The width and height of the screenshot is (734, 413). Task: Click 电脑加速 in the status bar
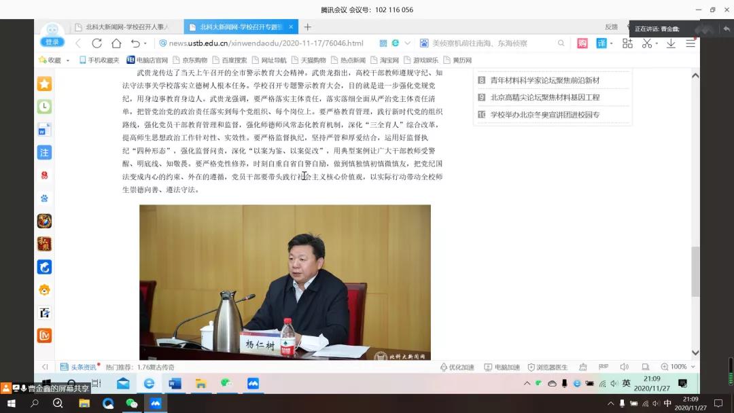tap(502, 367)
